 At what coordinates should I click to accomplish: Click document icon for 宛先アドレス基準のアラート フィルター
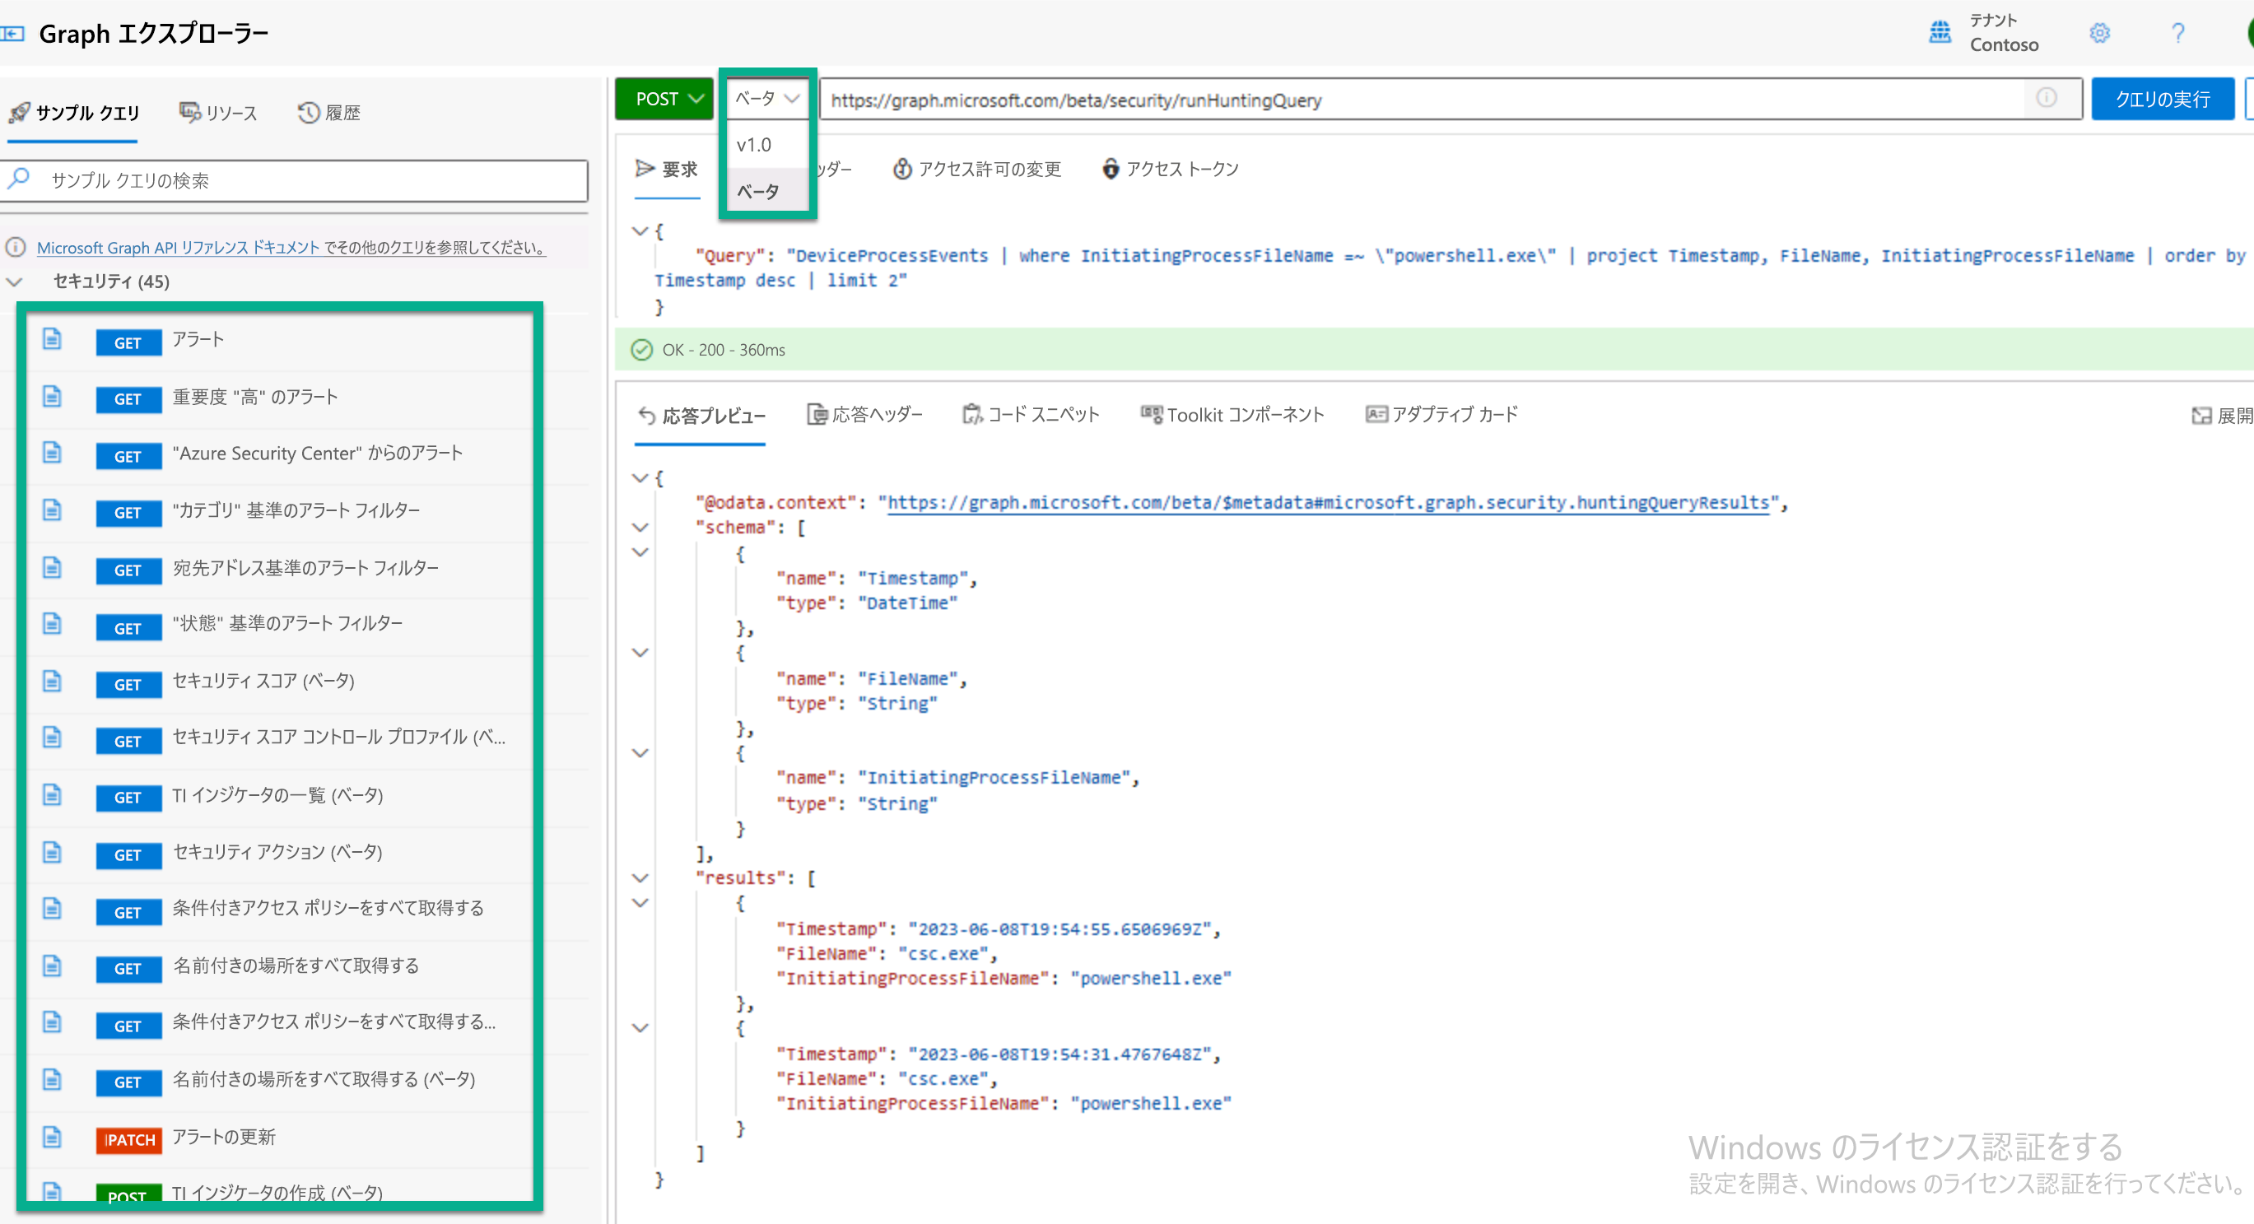tap(53, 567)
